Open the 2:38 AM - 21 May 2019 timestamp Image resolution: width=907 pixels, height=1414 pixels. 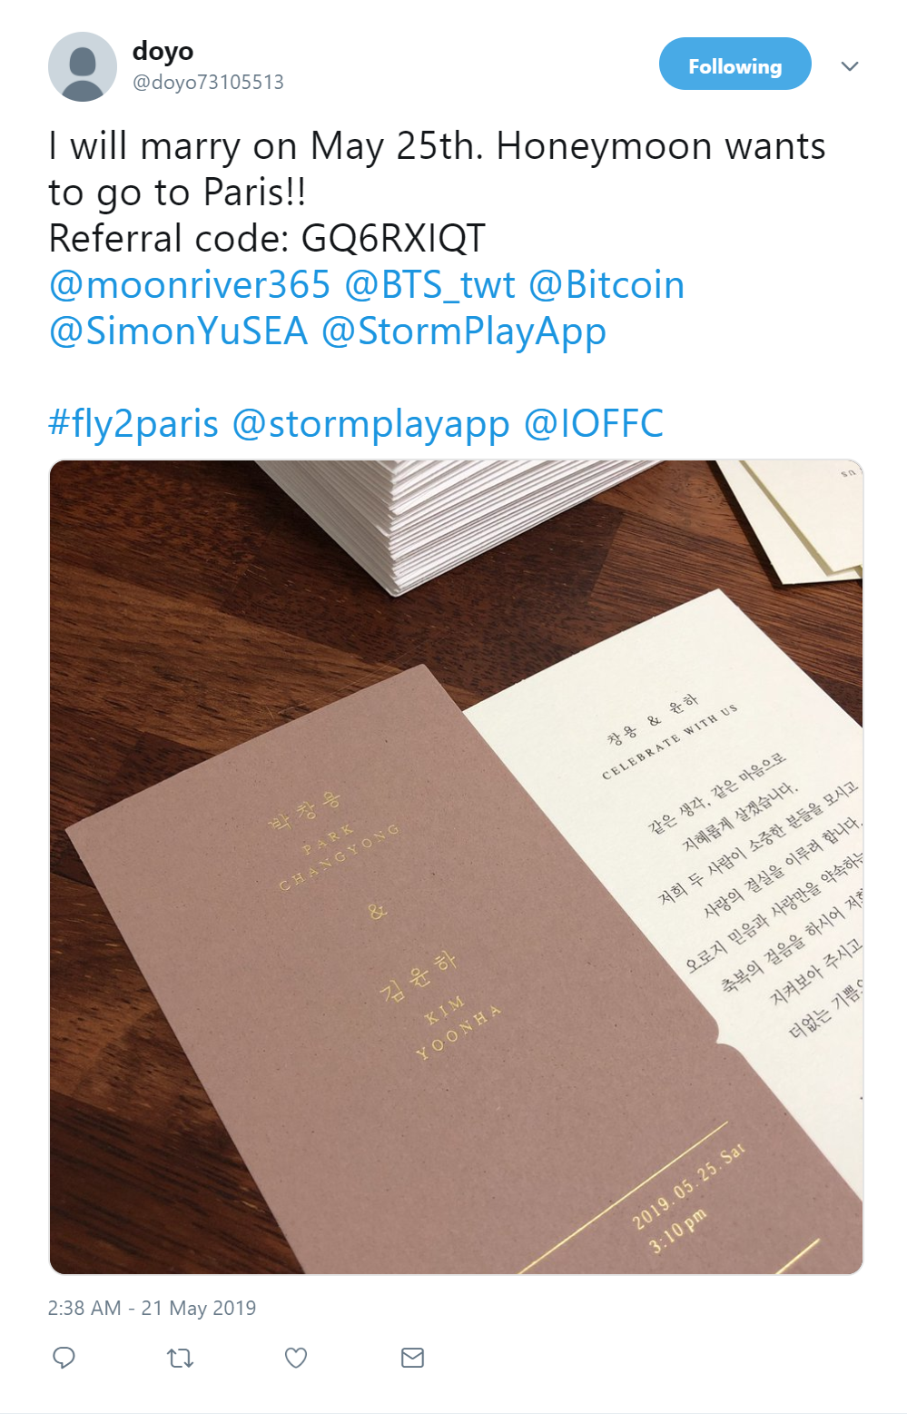tap(152, 1308)
